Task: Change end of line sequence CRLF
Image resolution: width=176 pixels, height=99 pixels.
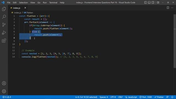Action: [x=120, y=97]
